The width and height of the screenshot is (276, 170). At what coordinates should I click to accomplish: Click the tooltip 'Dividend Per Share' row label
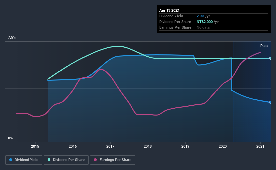(x=175, y=22)
